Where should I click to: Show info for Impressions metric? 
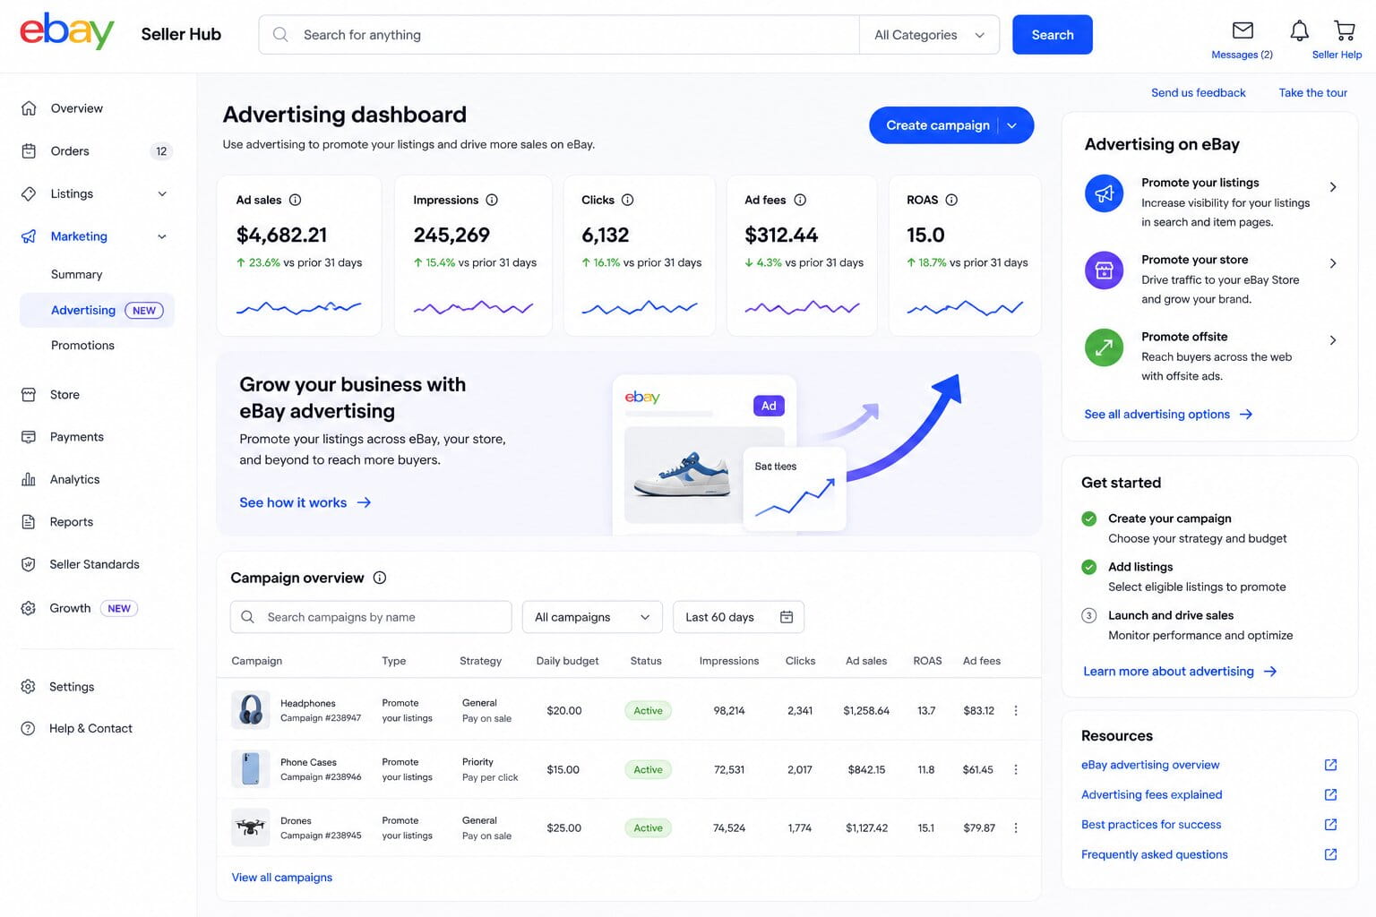coord(492,200)
